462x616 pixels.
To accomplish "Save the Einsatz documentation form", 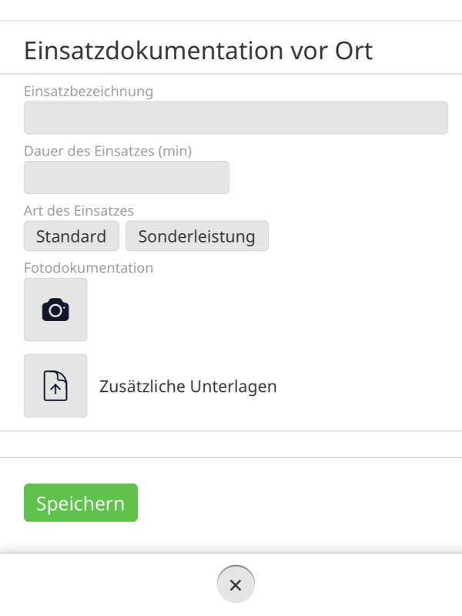I will 81,504.
